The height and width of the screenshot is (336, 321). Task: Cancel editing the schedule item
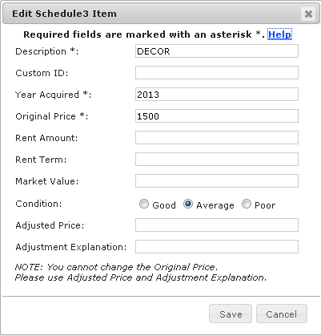(282, 314)
